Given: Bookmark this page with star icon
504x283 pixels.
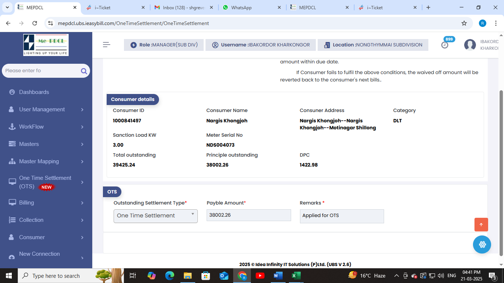Looking at the screenshot, I should click(464, 23).
